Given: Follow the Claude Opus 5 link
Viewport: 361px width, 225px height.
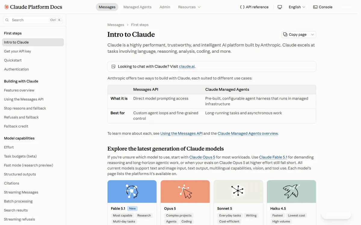Looking at the screenshot, I should 202,157.
